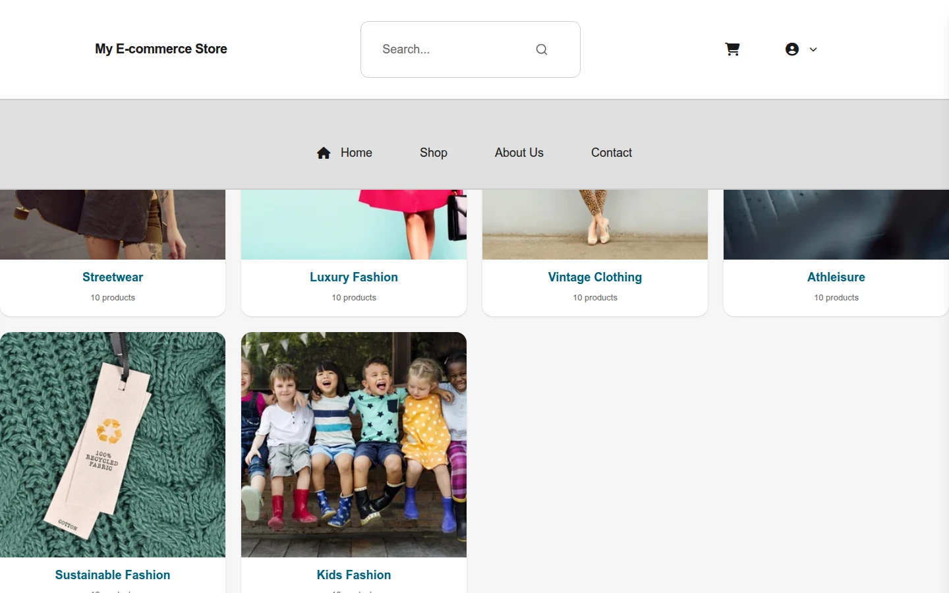Click the Streetwear card image

click(x=113, y=225)
